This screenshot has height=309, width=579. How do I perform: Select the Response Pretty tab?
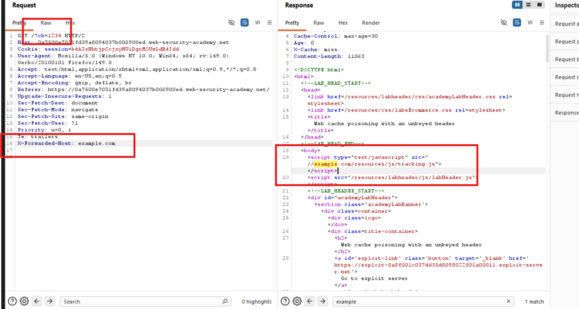point(292,23)
